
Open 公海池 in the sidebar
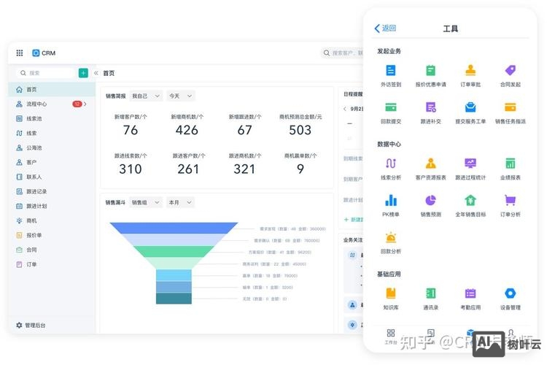(x=52, y=147)
